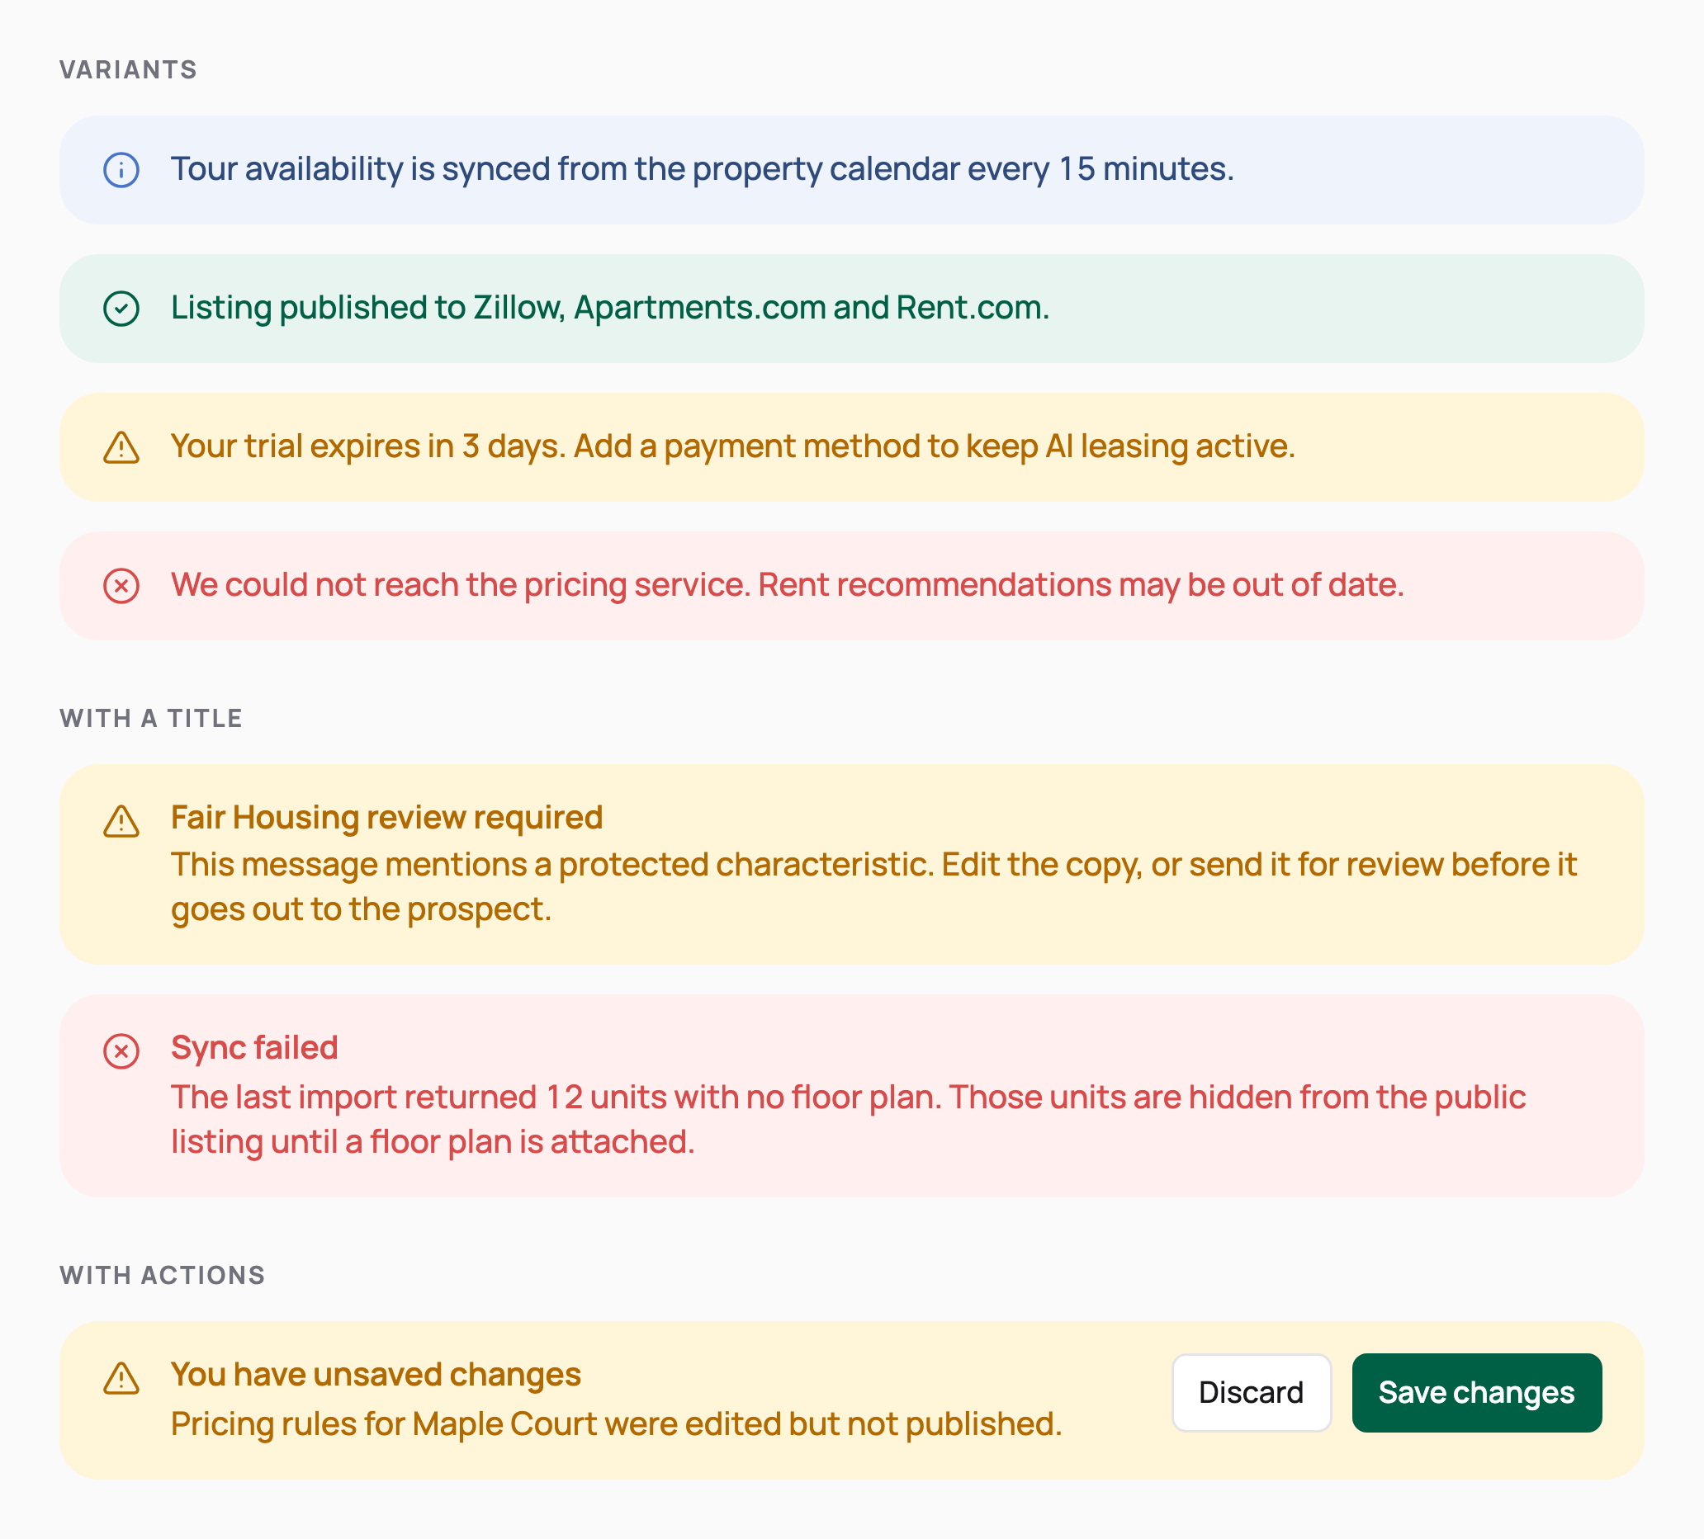1704x1539 pixels.
Task: Click the info icon in the tour availability alert
Action: [121, 170]
